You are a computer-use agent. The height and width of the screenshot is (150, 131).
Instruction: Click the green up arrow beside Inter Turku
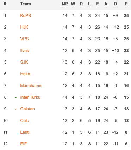click(x=16, y=98)
